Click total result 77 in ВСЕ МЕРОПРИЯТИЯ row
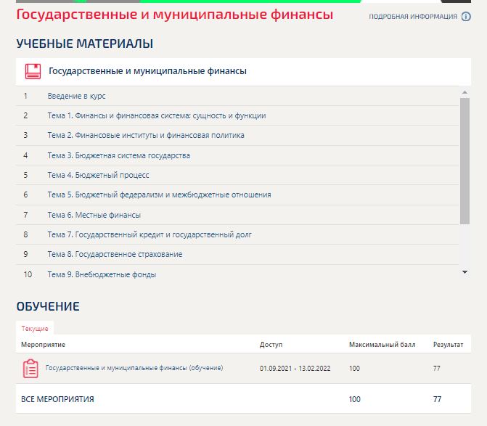 click(x=437, y=399)
